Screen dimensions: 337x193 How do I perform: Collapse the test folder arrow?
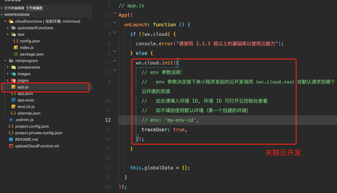point(8,34)
